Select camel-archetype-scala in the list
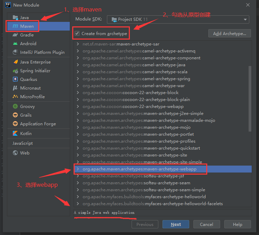 pyautogui.click(x=163, y=72)
